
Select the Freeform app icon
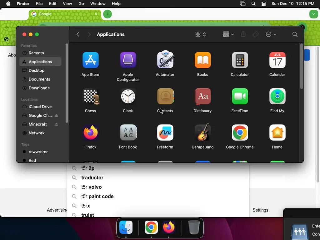[165, 132]
